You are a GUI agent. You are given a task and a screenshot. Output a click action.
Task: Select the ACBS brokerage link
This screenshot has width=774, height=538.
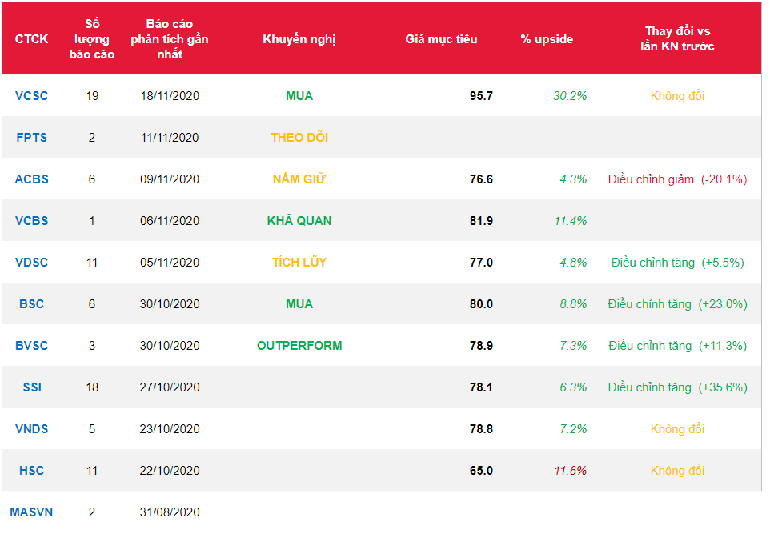click(31, 179)
